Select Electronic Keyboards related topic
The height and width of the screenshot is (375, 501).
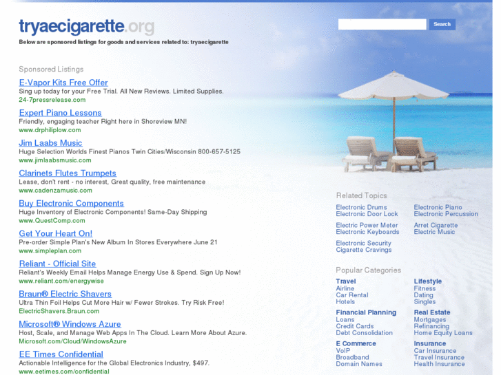coord(367,232)
